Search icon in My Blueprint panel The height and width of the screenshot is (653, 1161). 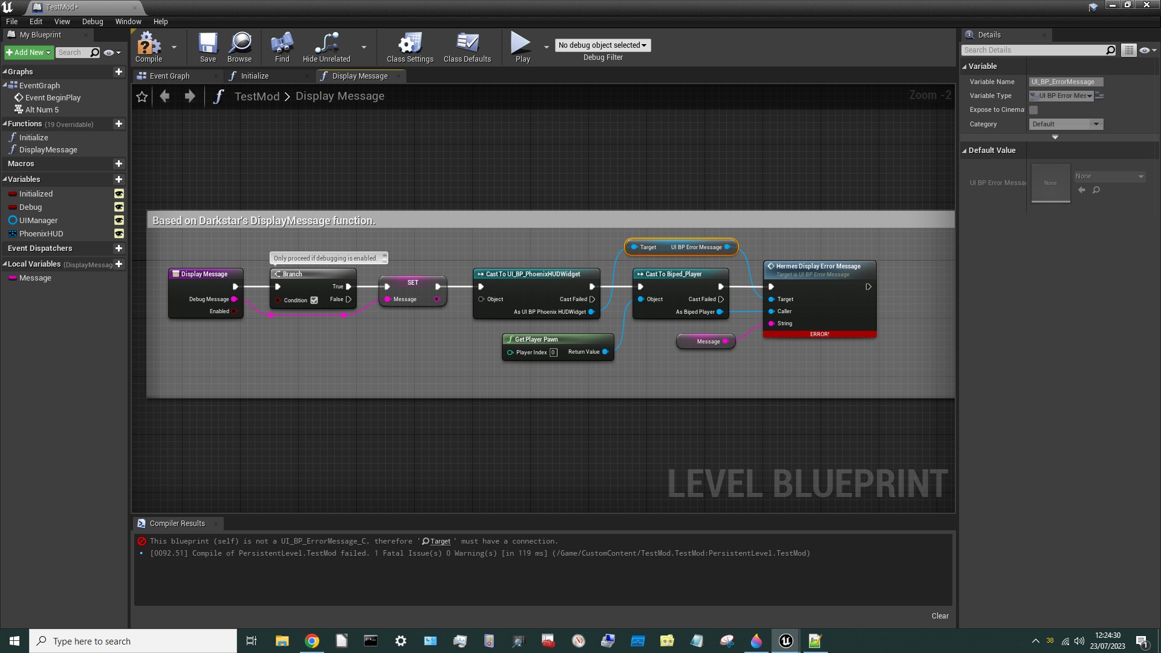pyautogui.click(x=95, y=53)
